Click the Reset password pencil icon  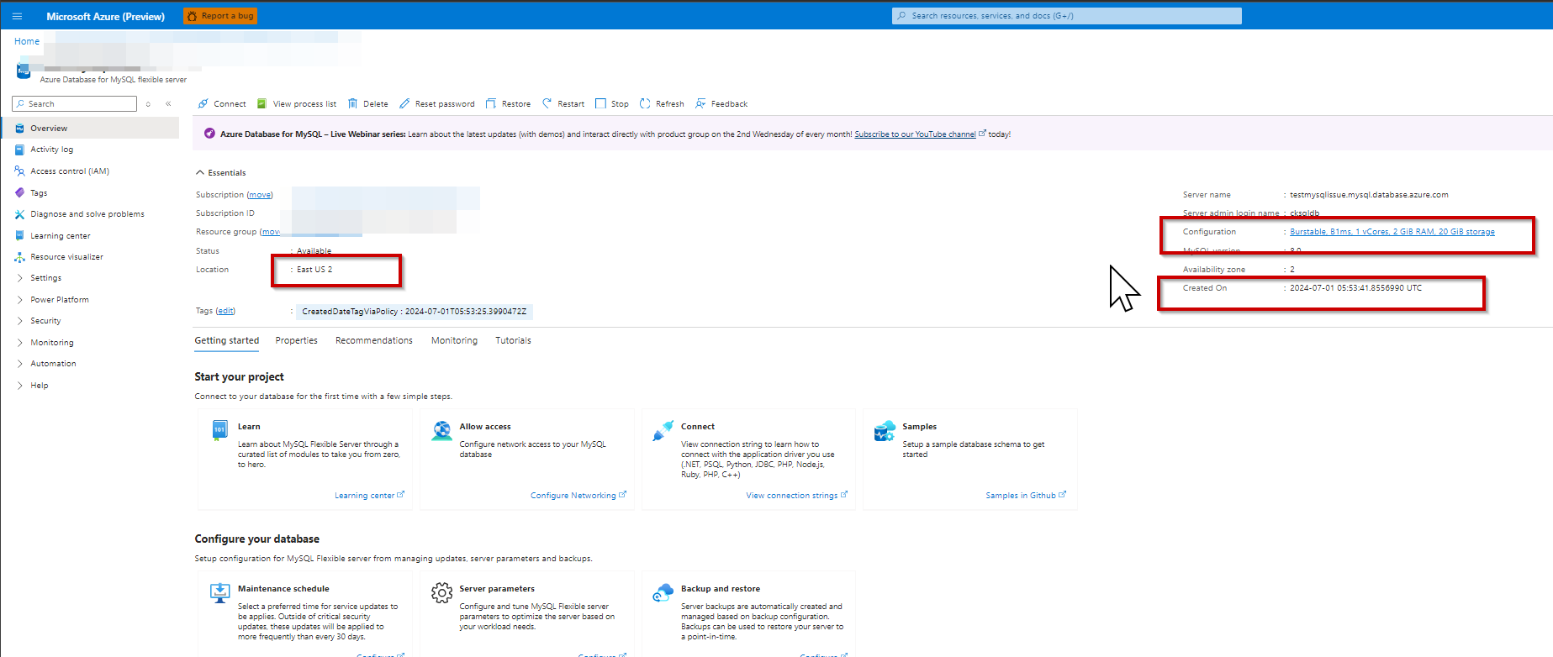click(404, 104)
